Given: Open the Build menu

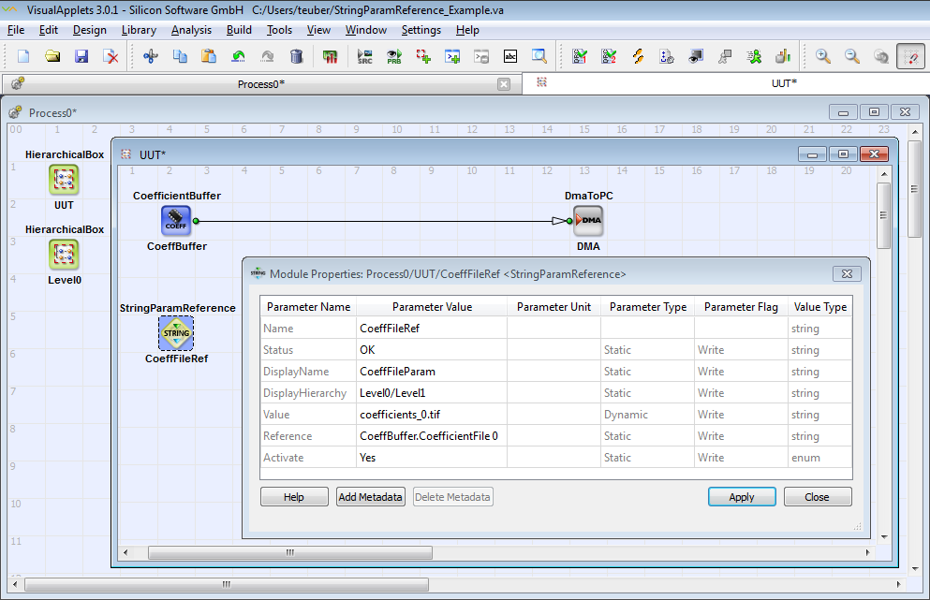Looking at the screenshot, I should (239, 30).
